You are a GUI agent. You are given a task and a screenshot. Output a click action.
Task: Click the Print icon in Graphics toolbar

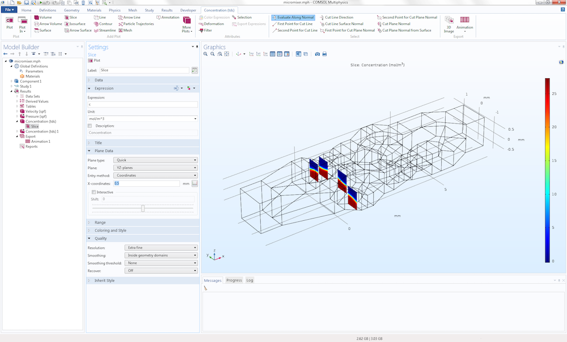(325, 54)
